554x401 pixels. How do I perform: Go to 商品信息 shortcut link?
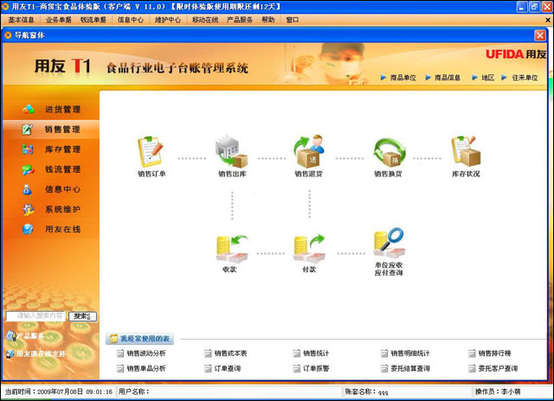(x=448, y=78)
